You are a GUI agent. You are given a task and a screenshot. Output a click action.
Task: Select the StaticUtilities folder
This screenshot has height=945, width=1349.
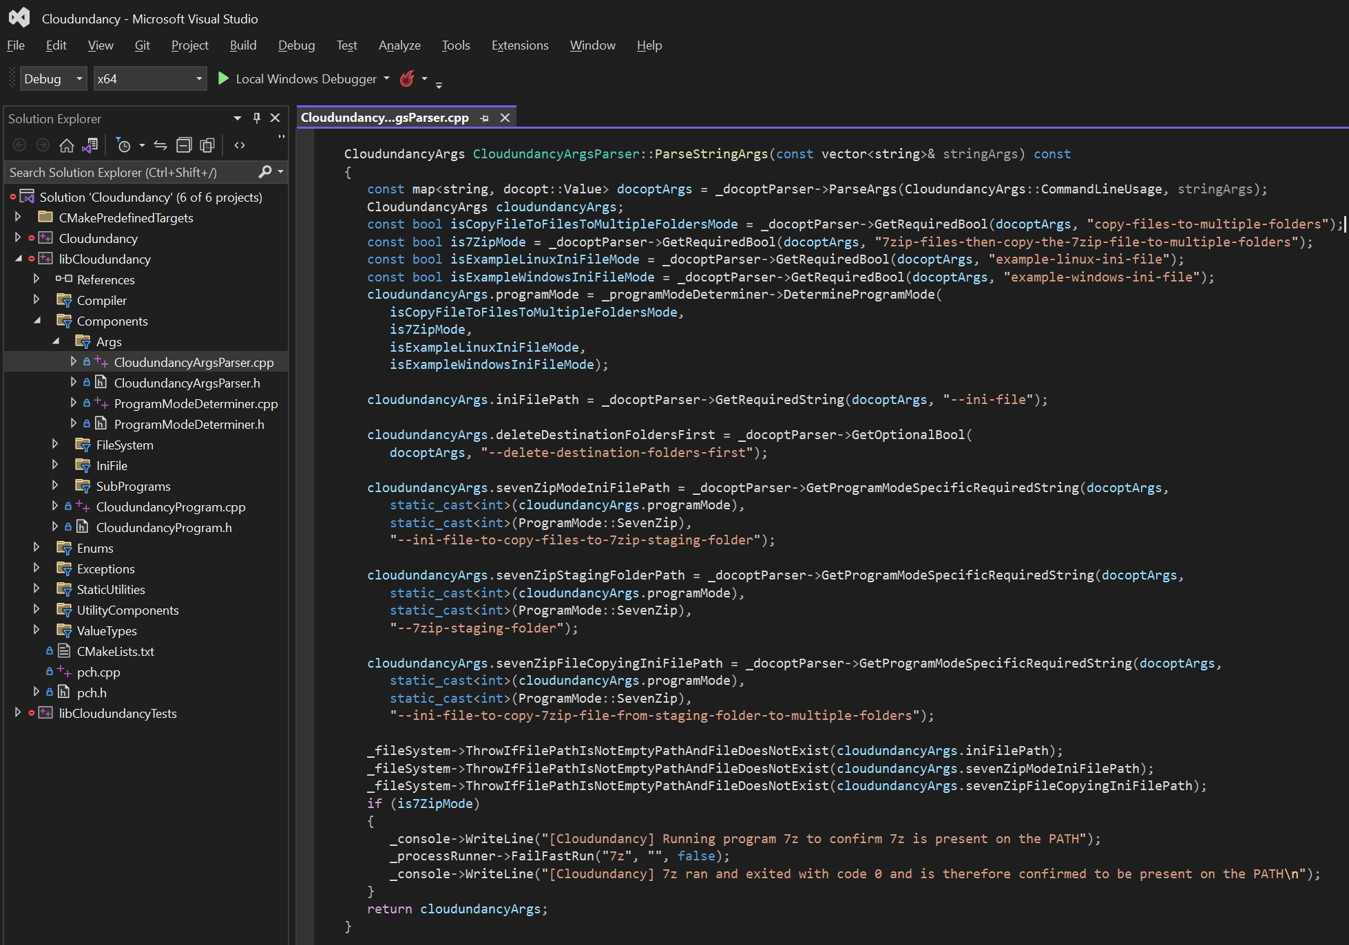tap(111, 589)
